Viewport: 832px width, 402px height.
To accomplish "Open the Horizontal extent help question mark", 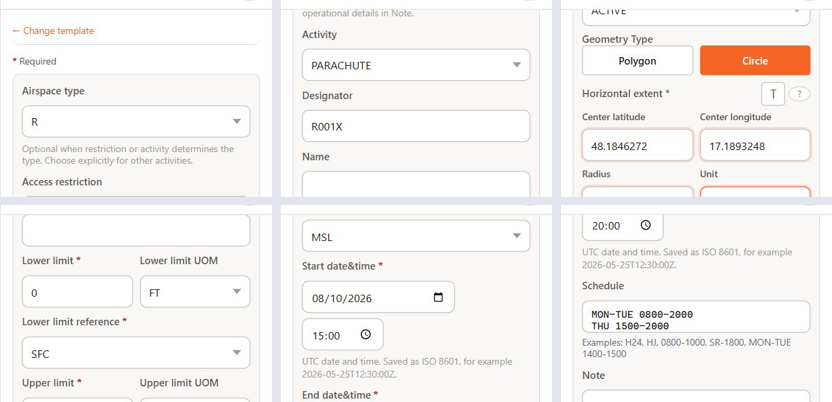I will [x=799, y=94].
